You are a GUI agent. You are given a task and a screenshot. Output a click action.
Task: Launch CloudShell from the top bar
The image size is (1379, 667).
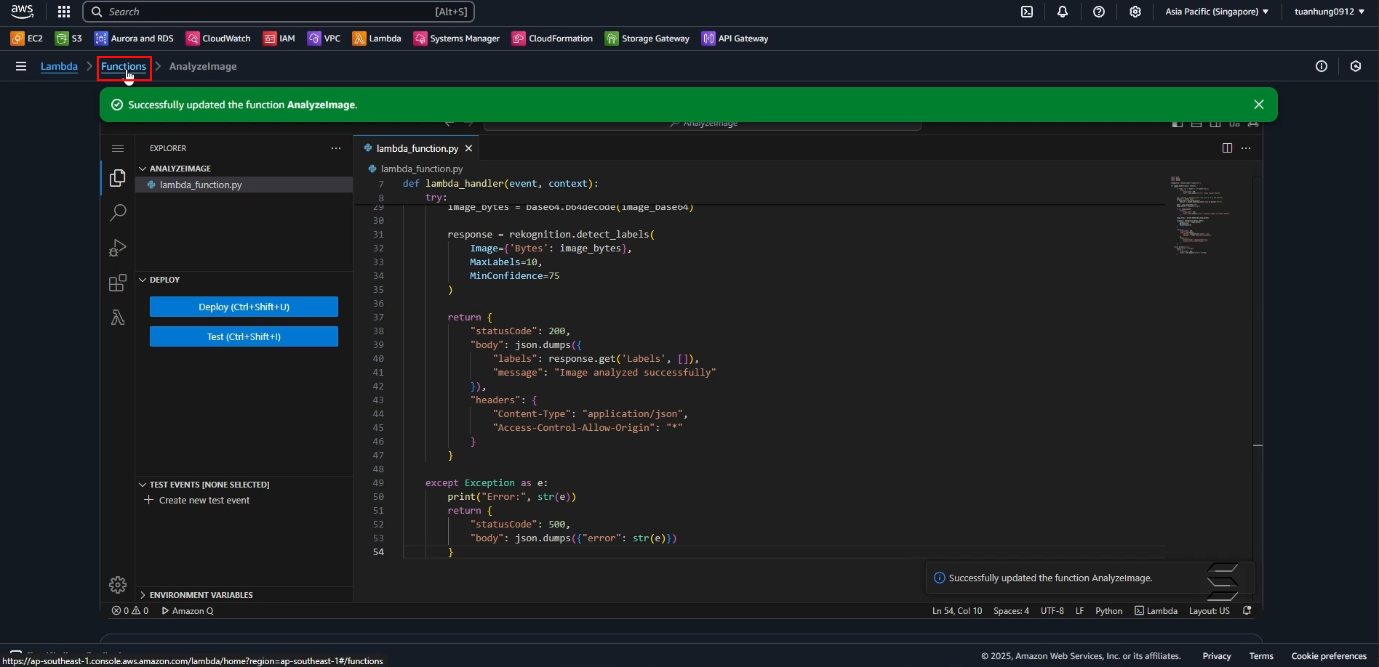(1027, 12)
